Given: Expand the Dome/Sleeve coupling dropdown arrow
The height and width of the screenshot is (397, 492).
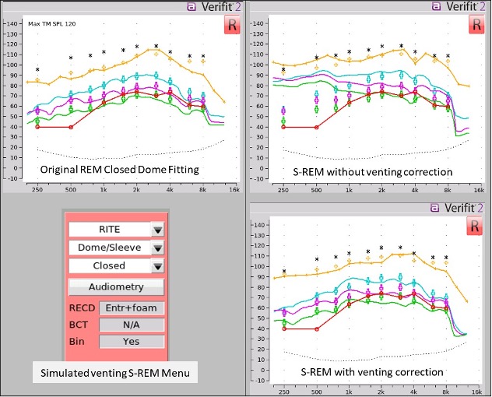Looking at the screenshot, I should (x=157, y=248).
